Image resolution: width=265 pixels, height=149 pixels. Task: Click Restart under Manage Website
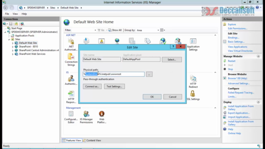point(231,61)
